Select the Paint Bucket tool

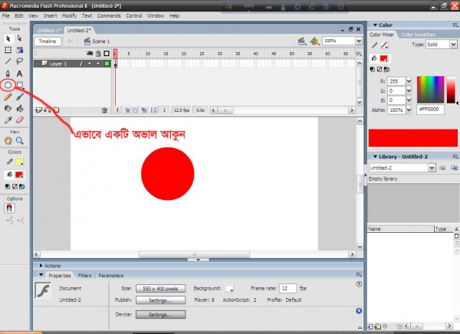click(20, 109)
